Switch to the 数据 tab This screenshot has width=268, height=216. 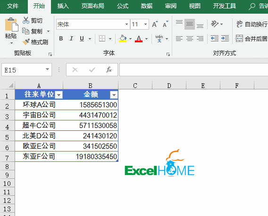click(147, 6)
